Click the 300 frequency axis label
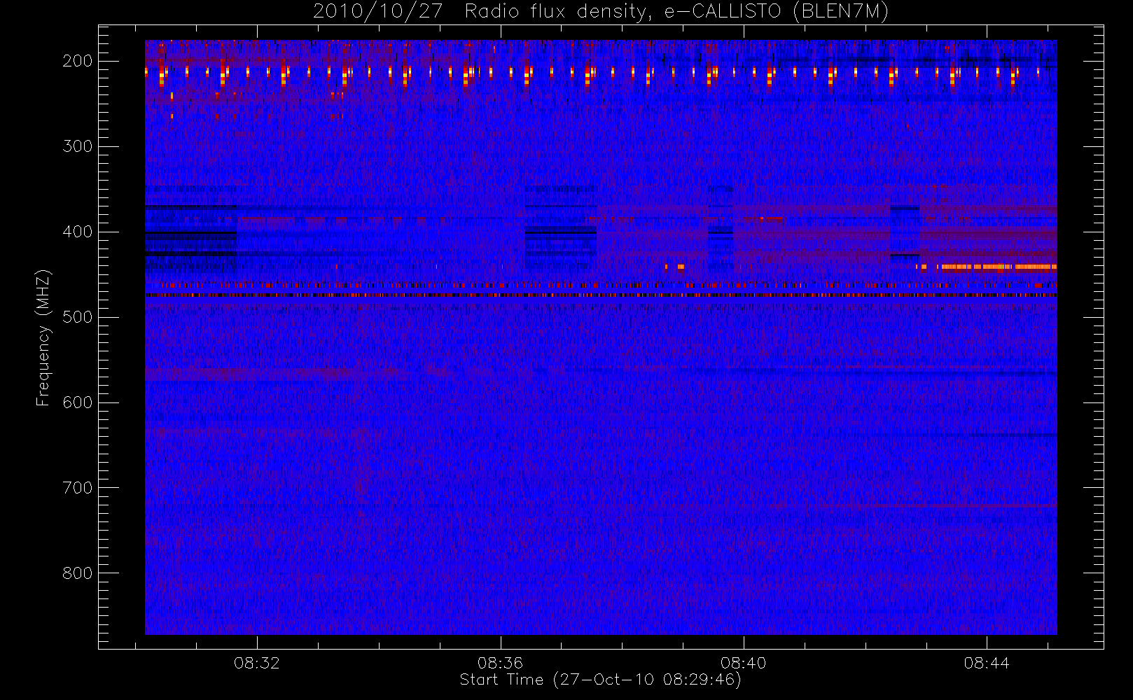Viewport: 1133px width, 700px height. tap(77, 146)
